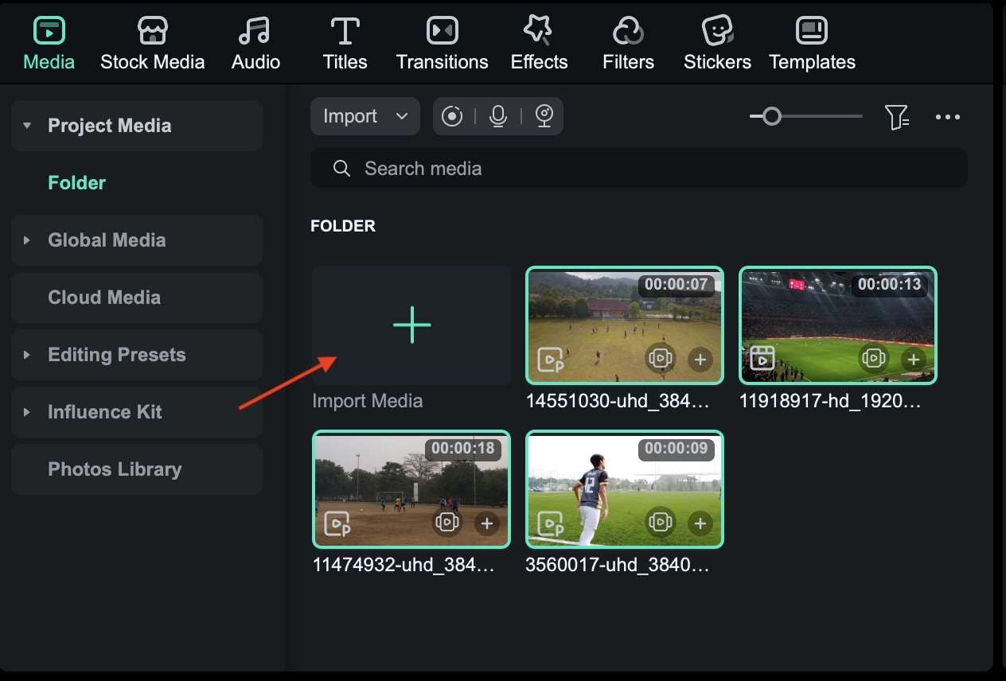Go to the Transitions tab

click(x=442, y=45)
